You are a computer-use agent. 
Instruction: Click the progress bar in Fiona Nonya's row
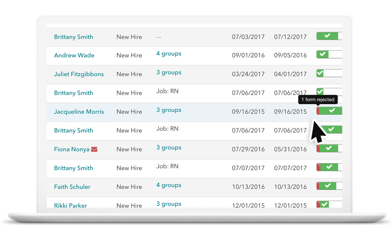[x=329, y=148]
